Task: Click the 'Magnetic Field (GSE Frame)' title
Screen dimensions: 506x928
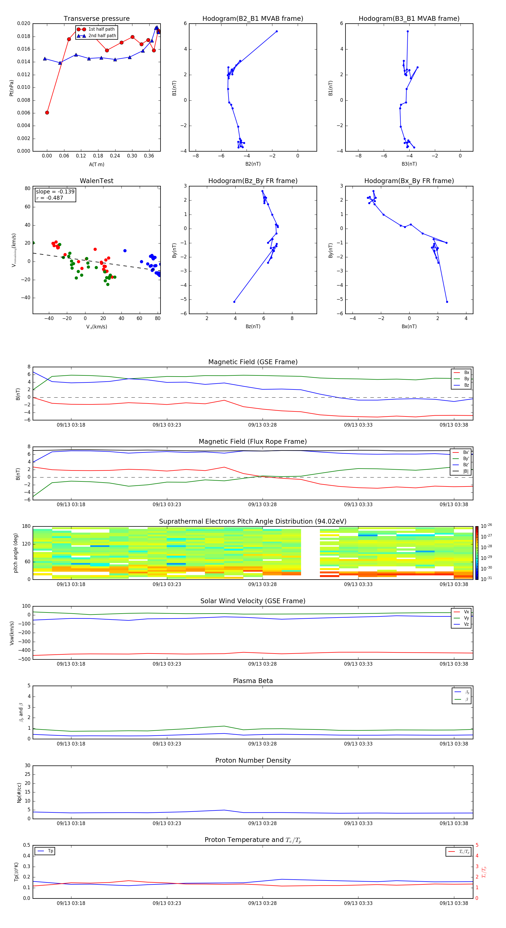Action: click(x=253, y=362)
